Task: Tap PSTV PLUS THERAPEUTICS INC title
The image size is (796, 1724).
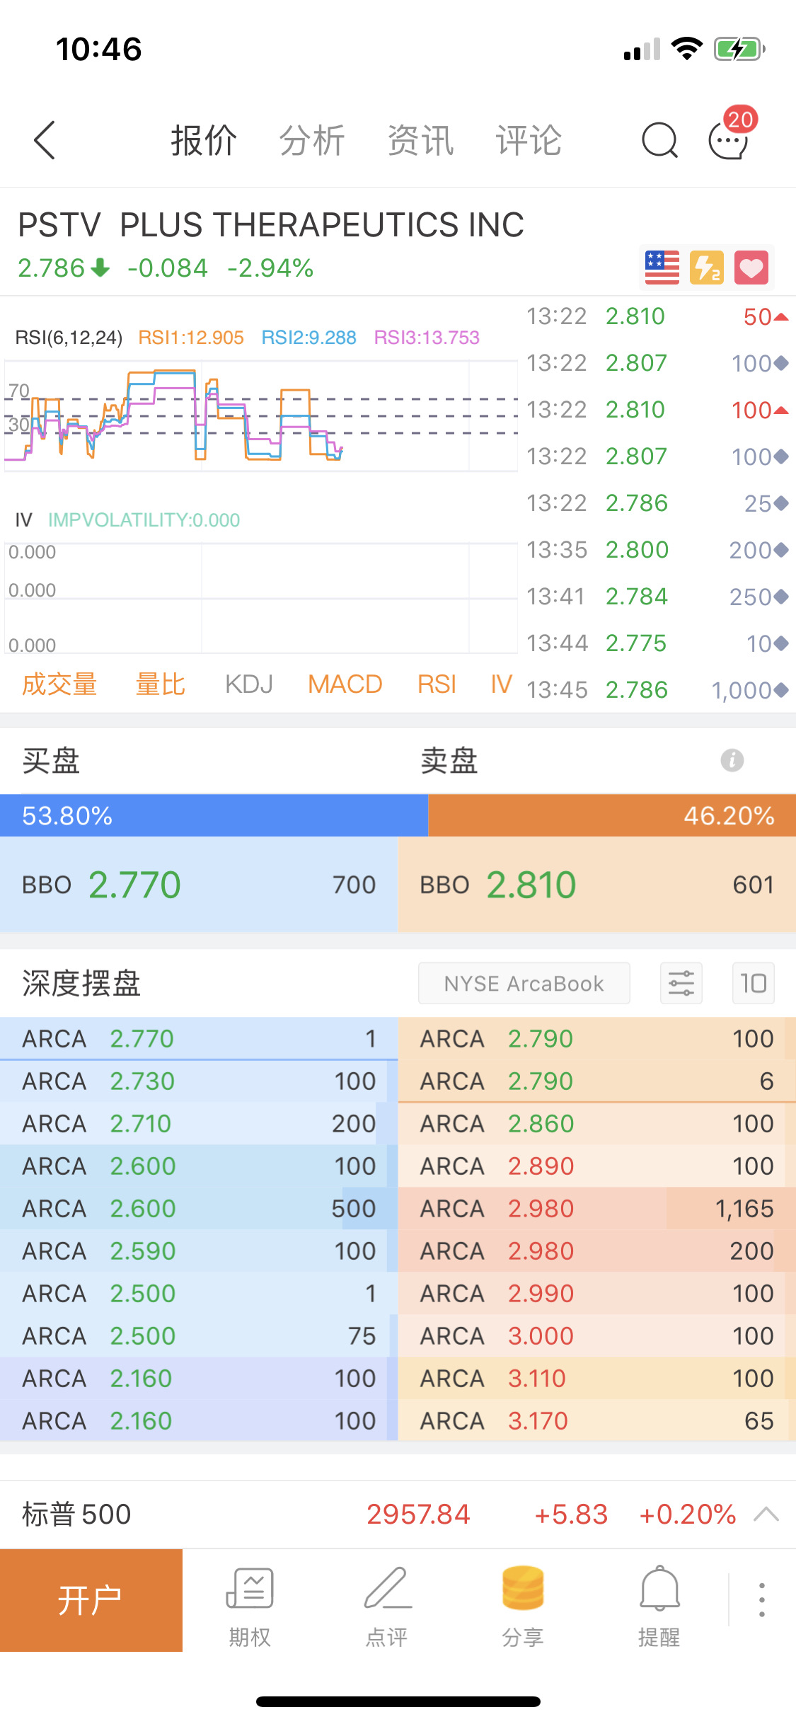Action: click(x=271, y=225)
